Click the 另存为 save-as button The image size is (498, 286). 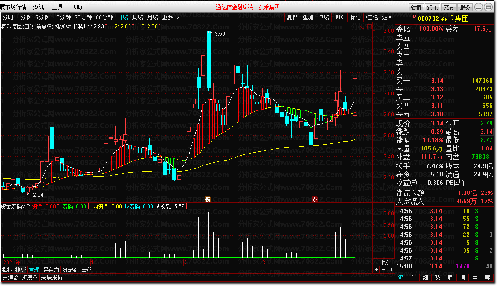click(x=51, y=270)
